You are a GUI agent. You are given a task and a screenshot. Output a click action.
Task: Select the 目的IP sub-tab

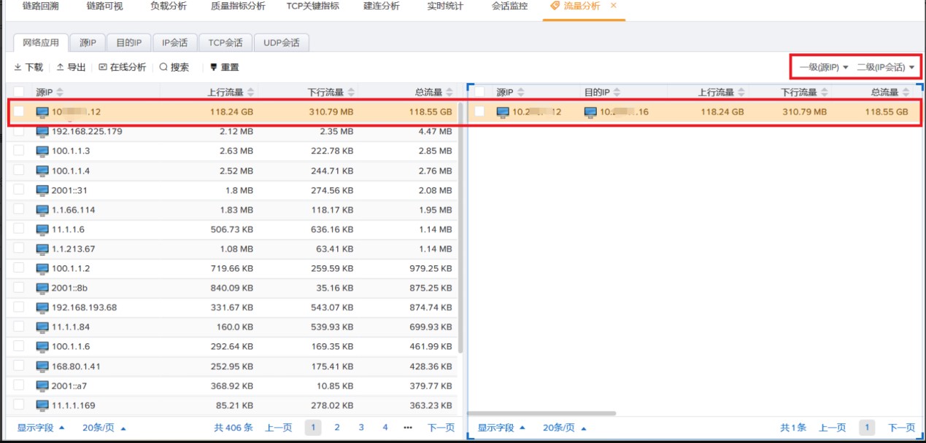pyautogui.click(x=129, y=43)
